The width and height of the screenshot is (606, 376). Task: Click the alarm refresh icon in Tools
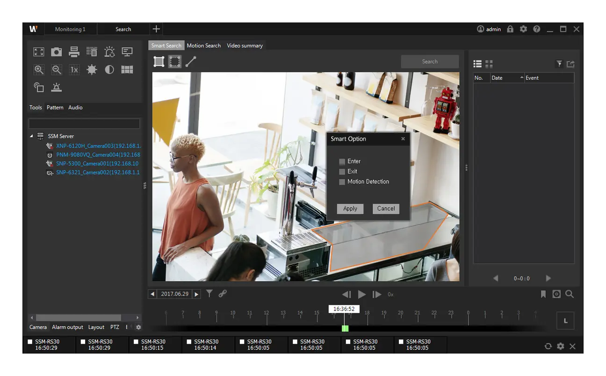[x=109, y=52]
